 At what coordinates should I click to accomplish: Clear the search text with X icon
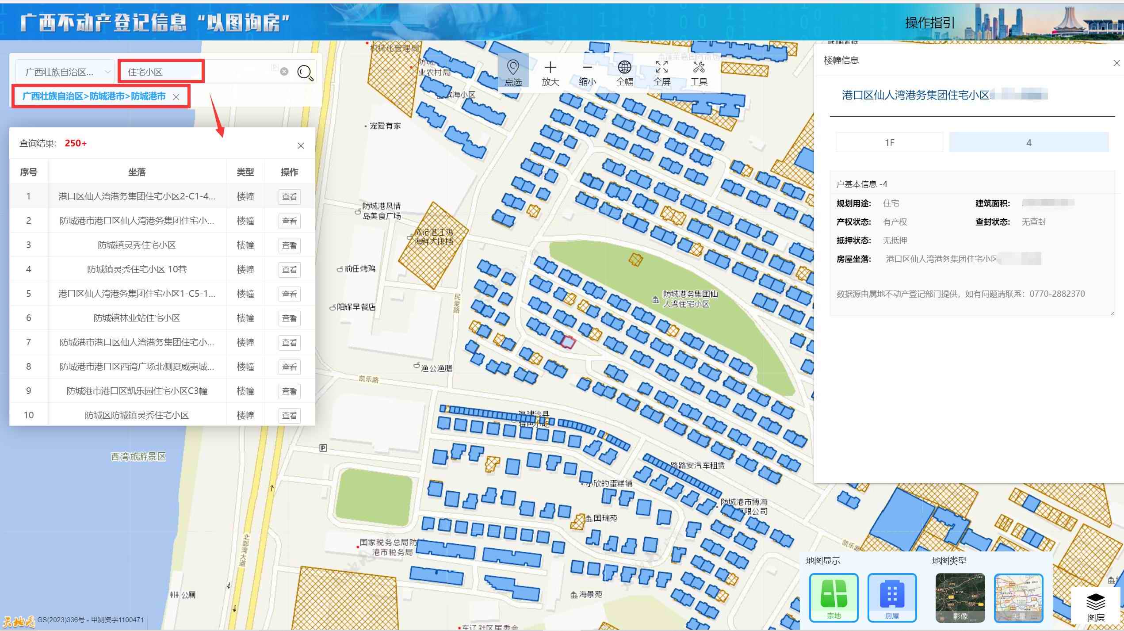[284, 71]
